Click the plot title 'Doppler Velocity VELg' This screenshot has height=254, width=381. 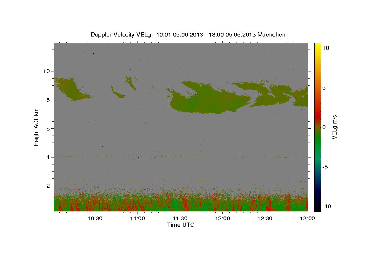point(121,35)
